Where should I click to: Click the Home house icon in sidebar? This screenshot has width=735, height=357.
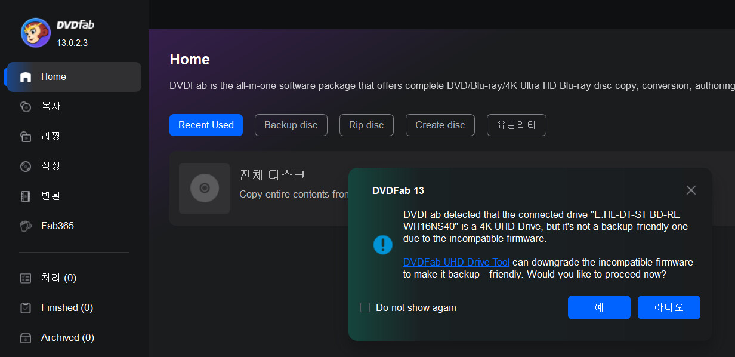pyautogui.click(x=26, y=77)
